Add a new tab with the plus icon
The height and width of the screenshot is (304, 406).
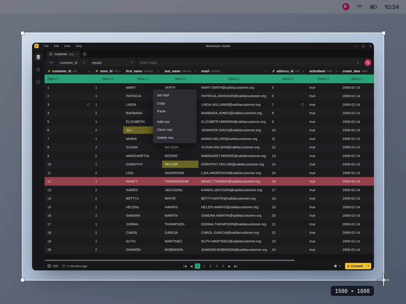[x=85, y=54]
